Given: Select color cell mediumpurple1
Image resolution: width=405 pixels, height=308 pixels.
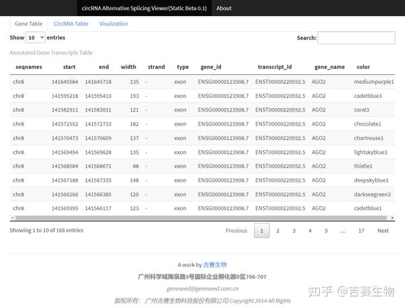Looking at the screenshot, I should tap(374, 82).
